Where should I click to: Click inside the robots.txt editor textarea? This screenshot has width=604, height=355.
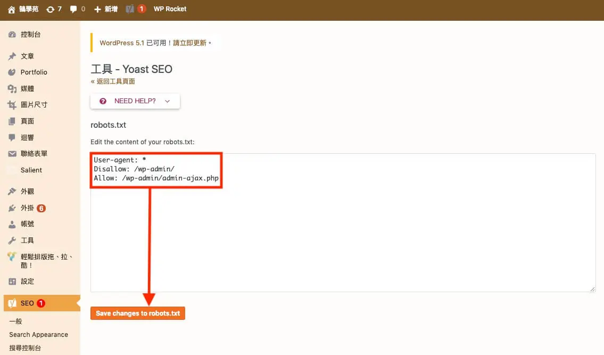click(343, 223)
